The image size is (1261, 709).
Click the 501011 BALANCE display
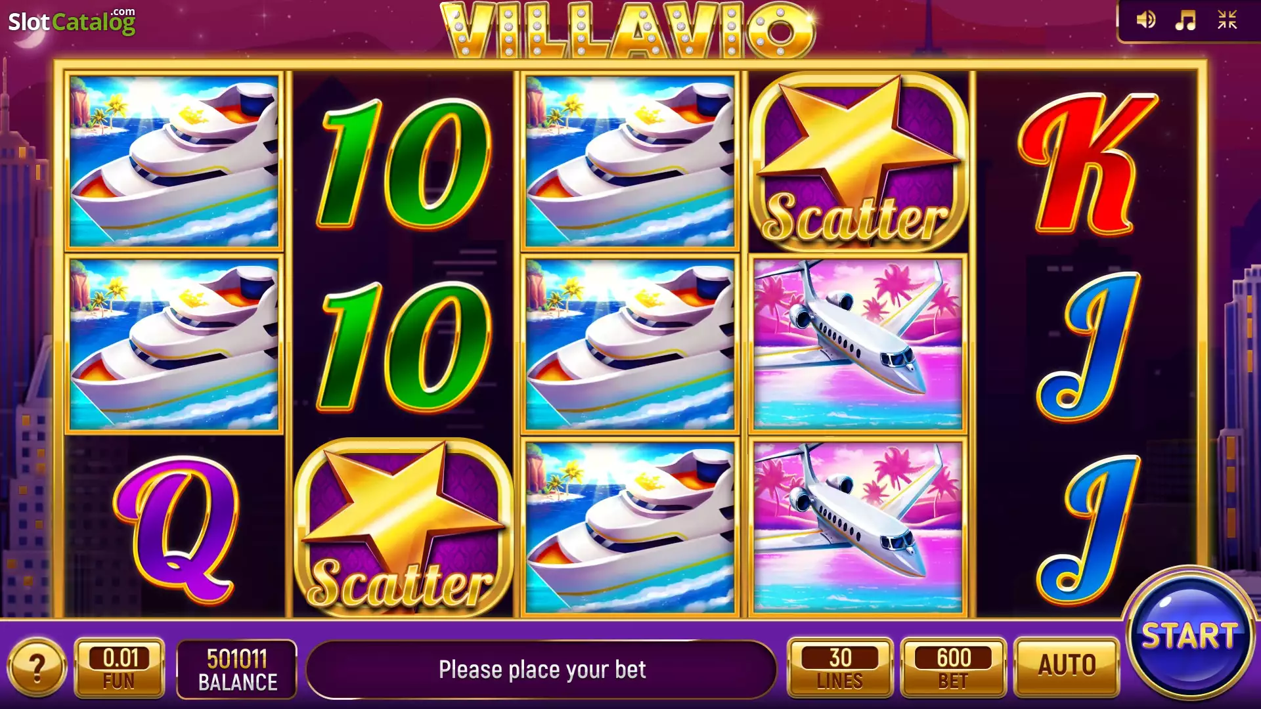237,669
